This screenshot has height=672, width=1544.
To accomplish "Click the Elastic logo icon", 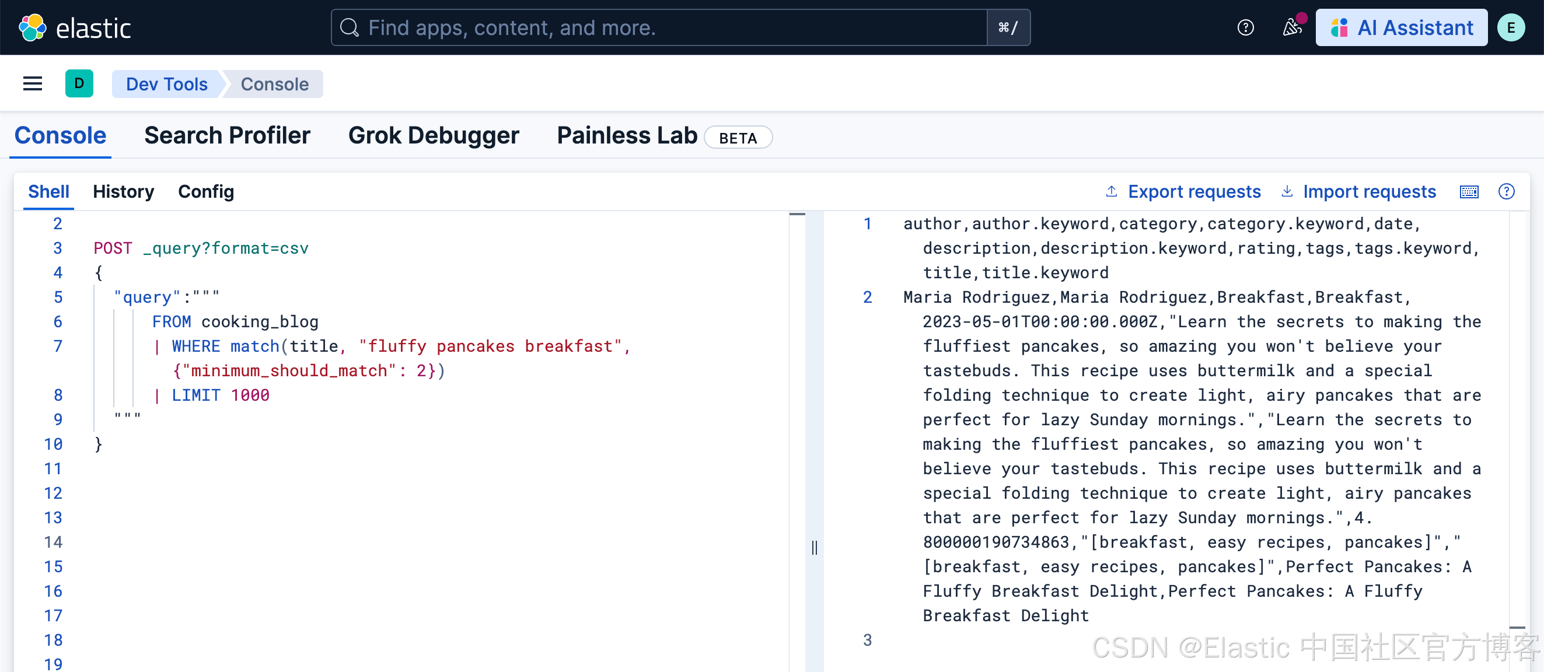I will click(x=32, y=27).
